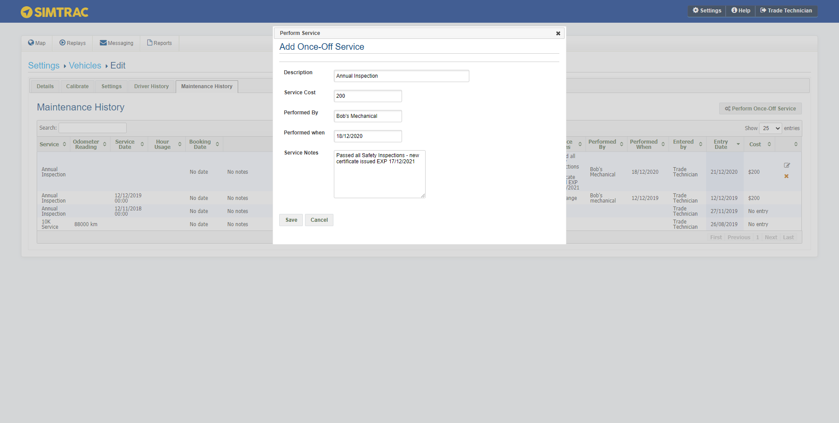Open the Show entries dropdown
The height and width of the screenshot is (423, 839).
(x=770, y=128)
